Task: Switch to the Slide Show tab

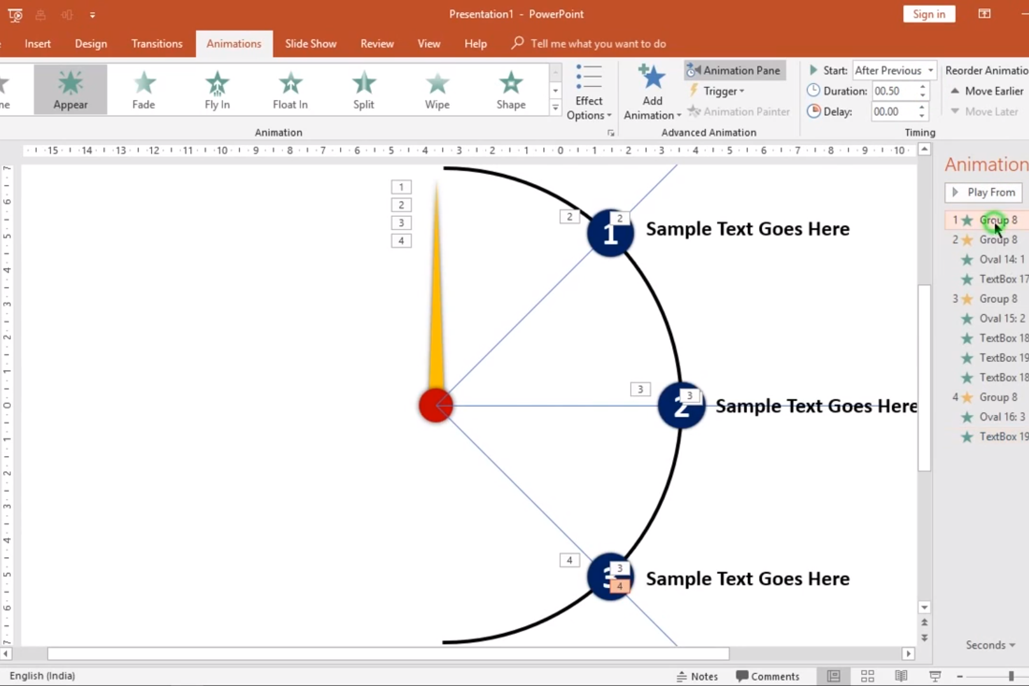Action: click(311, 44)
